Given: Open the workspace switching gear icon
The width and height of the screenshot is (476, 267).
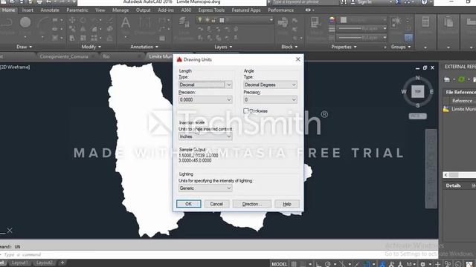Looking at the screenshot, I should pyautogui.click(x=422, y=264).
